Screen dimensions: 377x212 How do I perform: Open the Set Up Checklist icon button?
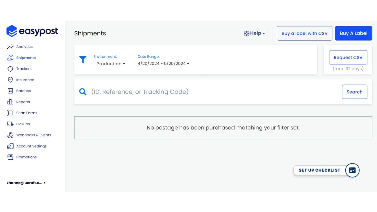[x=352, y=170]
